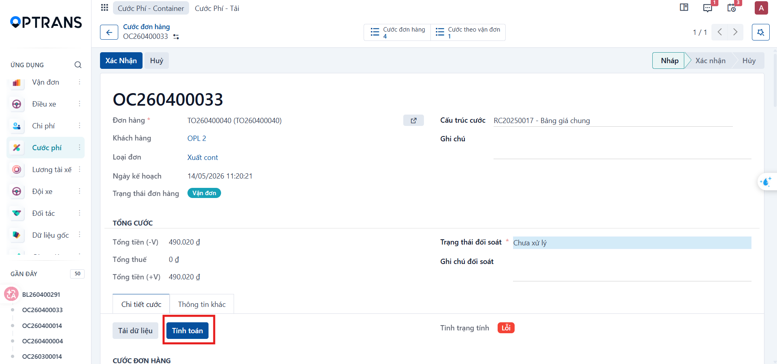Click the Tải dữ liệu button
777x364 pixels.
[135, 331]
